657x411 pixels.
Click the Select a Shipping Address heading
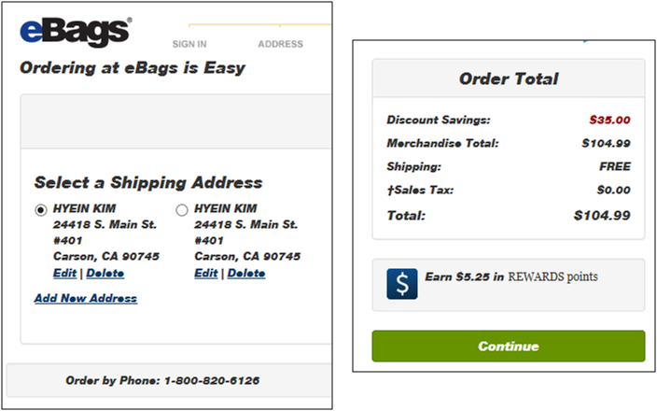click(148, 183)
